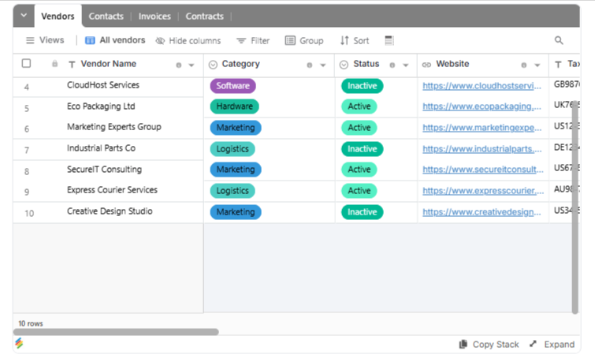The height and width of the screenshot is (362, 595).
Task: Click the info dot in Website header
Action: click(x=523, y=65)
